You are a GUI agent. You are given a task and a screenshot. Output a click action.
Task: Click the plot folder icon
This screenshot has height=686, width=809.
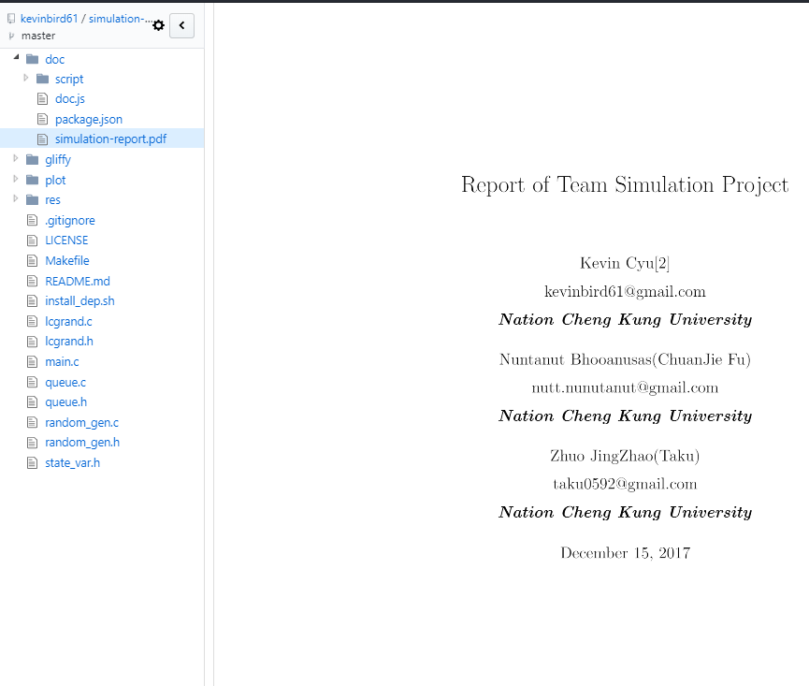coord(33,180)
